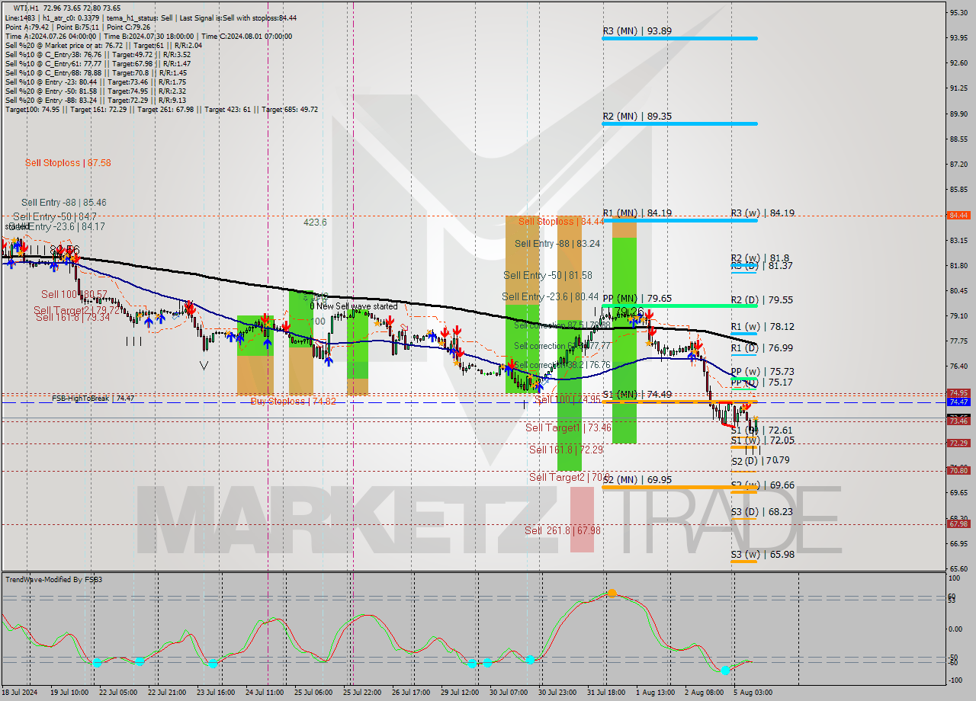This screenshot has height=701, width=976.
Task: Select the blue buy arrow near 24 Jul 11:00
Action: point(268,344)
